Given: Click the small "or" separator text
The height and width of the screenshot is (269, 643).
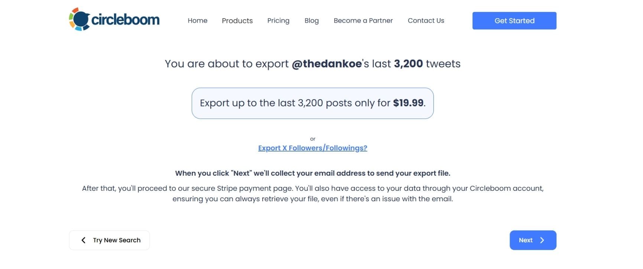Looking at the screenshot, I should point(312,139).
